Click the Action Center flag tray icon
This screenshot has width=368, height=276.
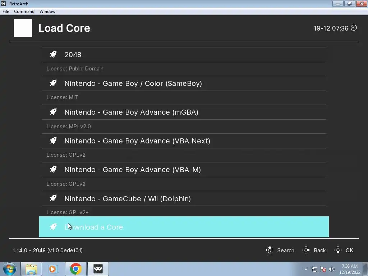323,269
